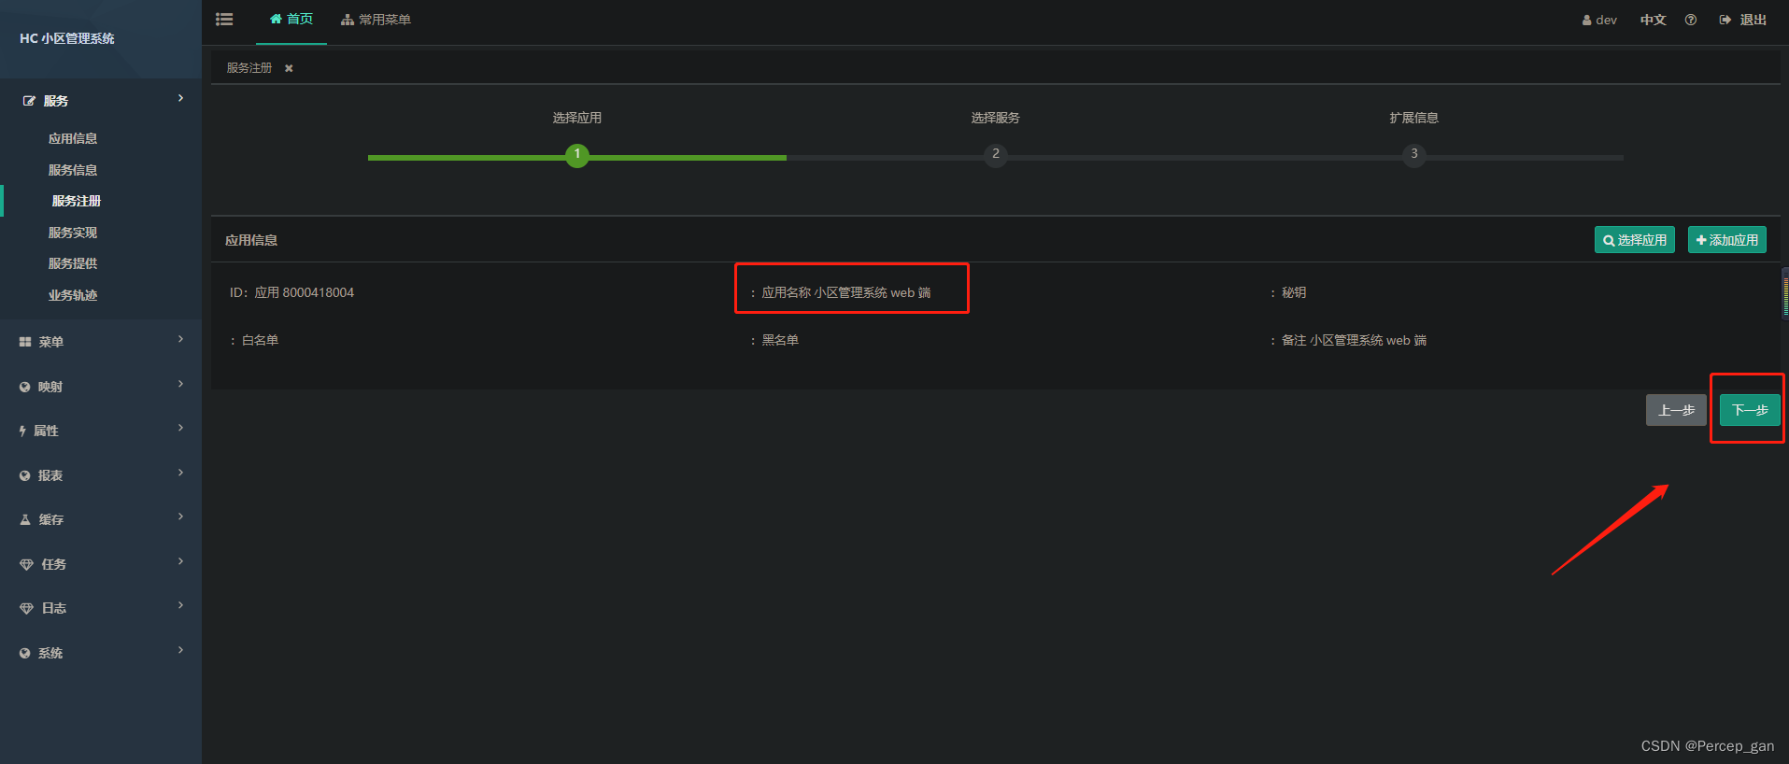The height and width of the screenshot is (764, 1789).
Task: Click the user icon beside dev
Action: (1586, 20)
